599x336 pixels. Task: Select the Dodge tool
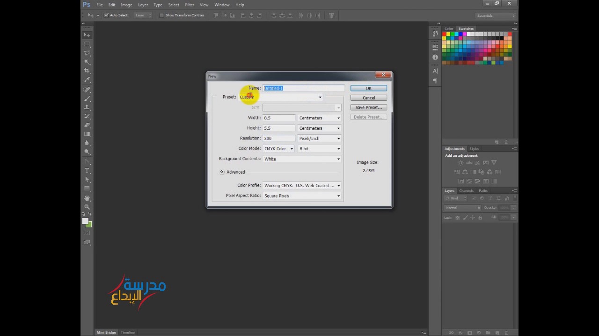click(x=87, y=152)
